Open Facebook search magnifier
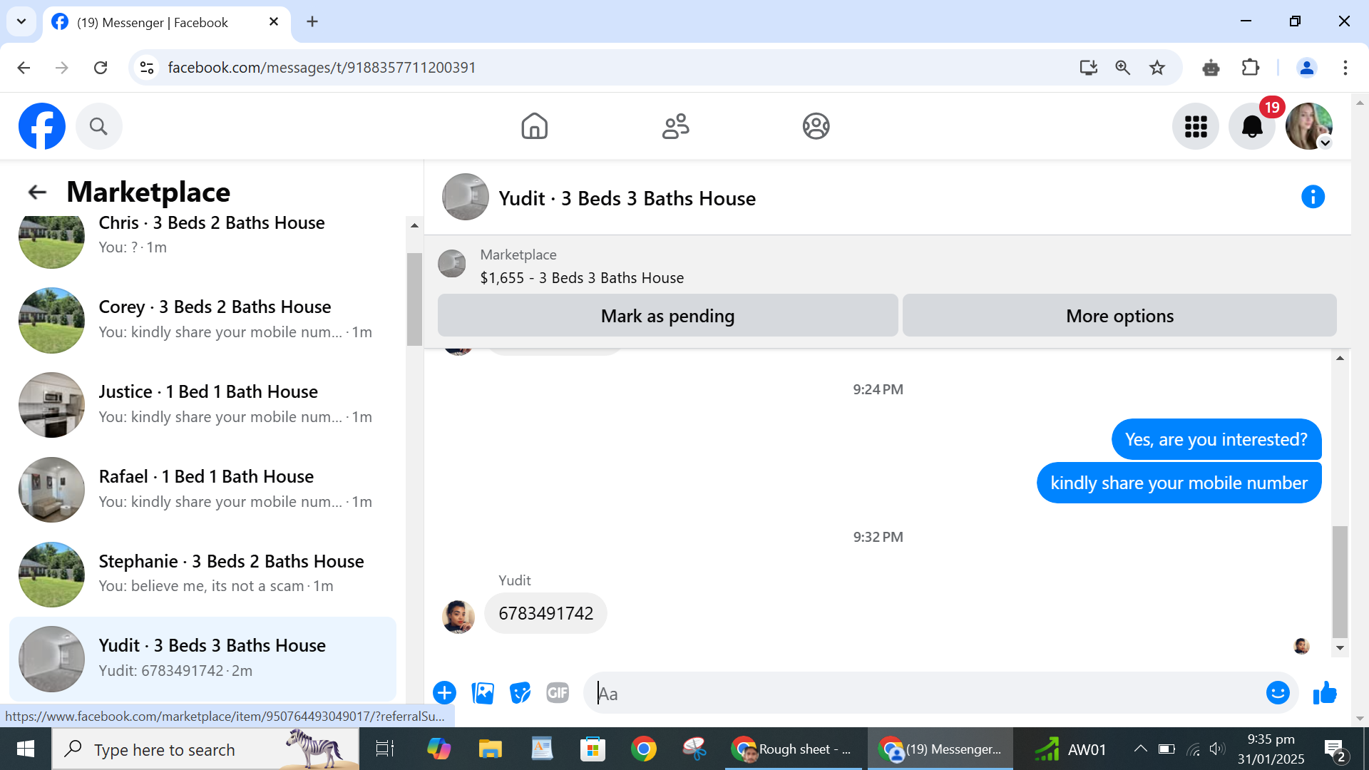The image size is (1369, 770). (x=98, y=126)
